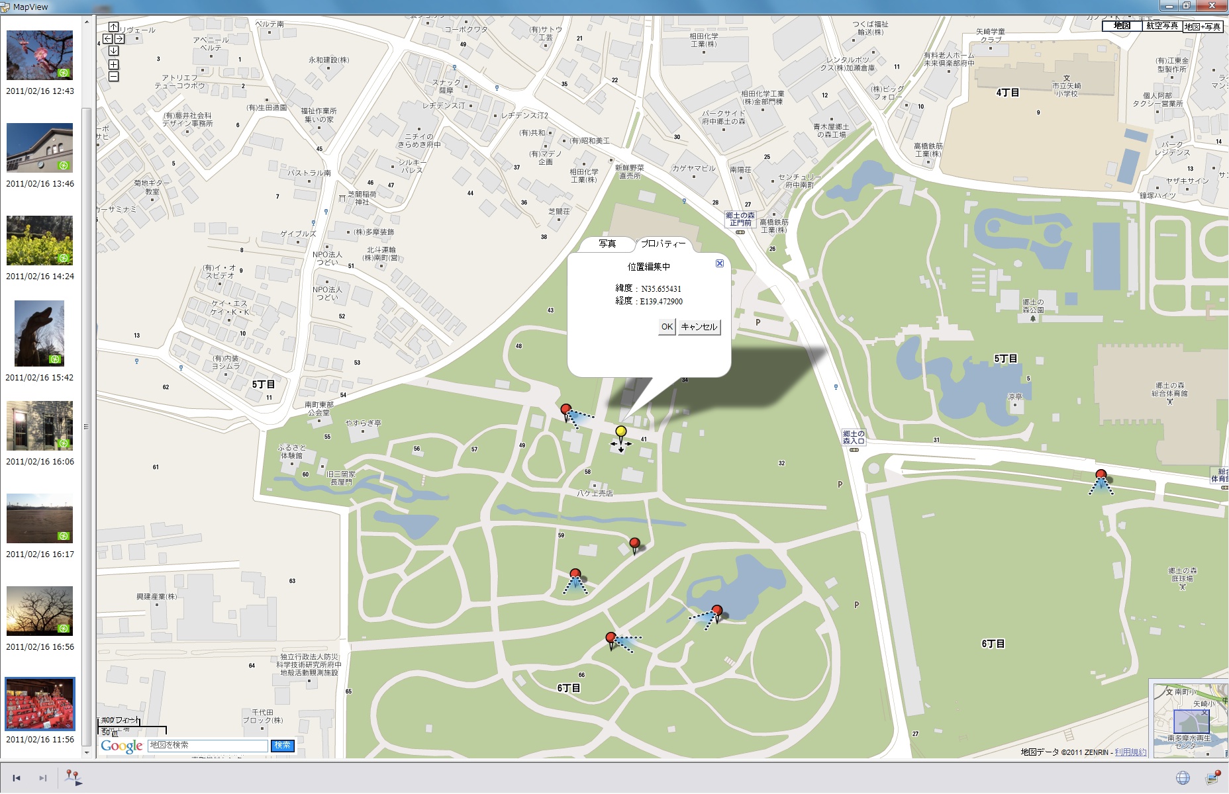
Task: Zoom in with the plus button
Action: [113, 65]
